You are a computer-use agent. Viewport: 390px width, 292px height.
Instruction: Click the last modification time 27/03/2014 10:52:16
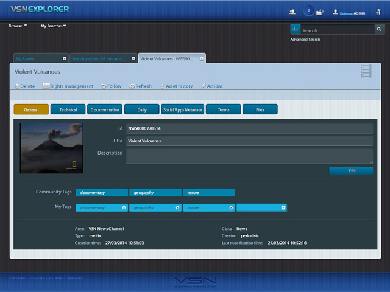(287, 243)
